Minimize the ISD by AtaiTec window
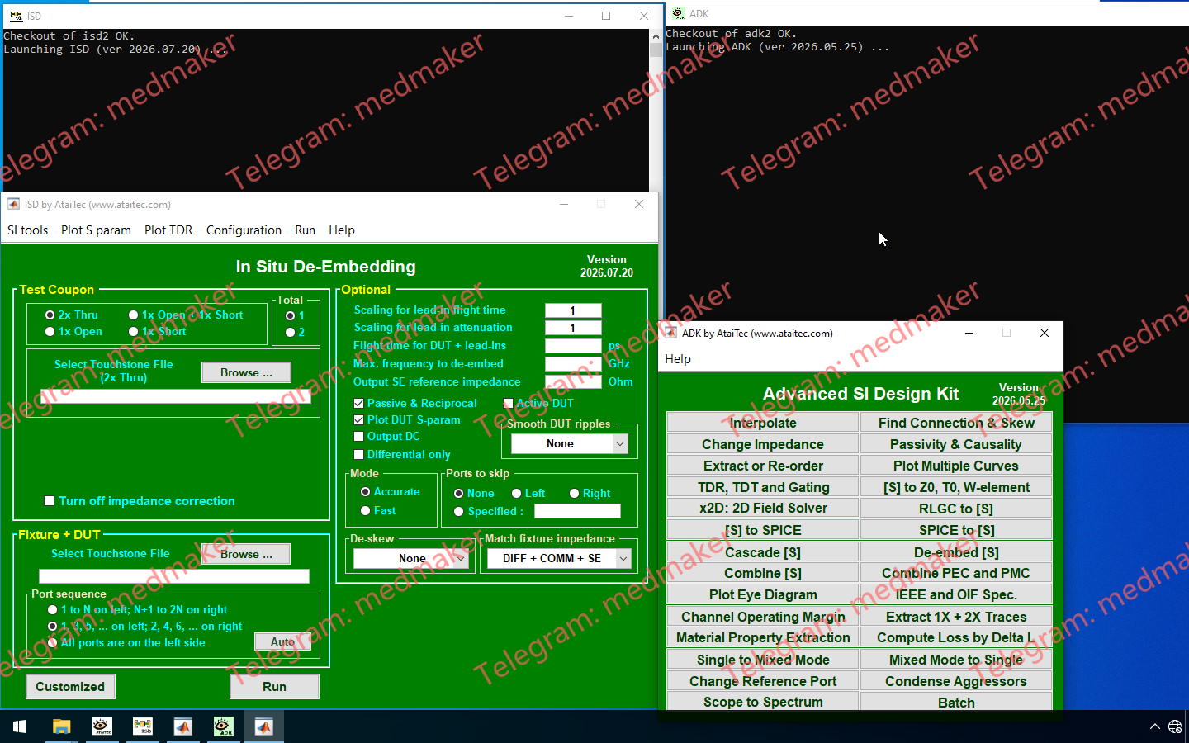This screenshot has width=1189, height=743. [x=564, y=204]
